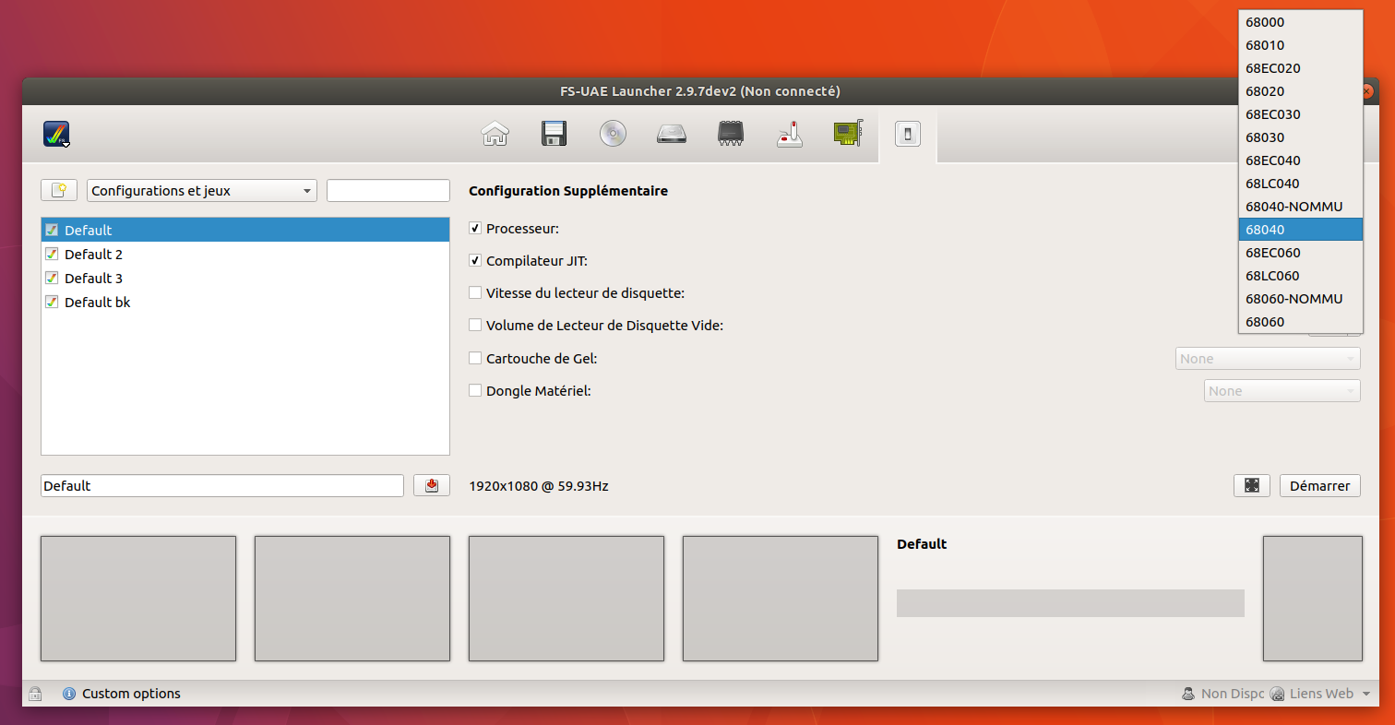Choose 68010 from the processor list
This screenshot has height=725, width=1395.
tap(1301, 45)
